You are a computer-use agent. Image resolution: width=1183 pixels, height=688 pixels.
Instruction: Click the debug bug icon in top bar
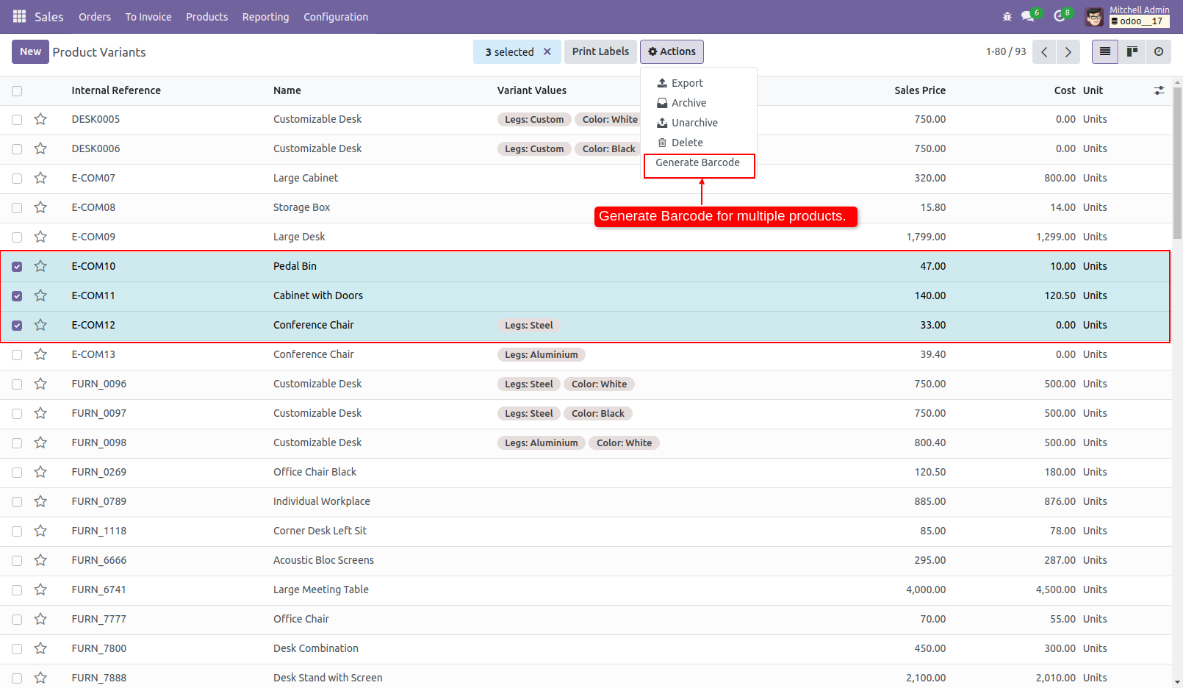(1007, 16)
